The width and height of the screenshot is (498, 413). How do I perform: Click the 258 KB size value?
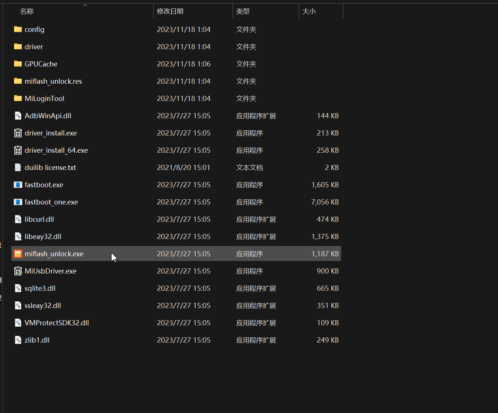[328, 150]
